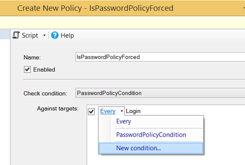Viewport: 245px width, 165px height.
Task: Click the Every hyperlink in targets
Action: pyautogui.click(x=108, y=111)
